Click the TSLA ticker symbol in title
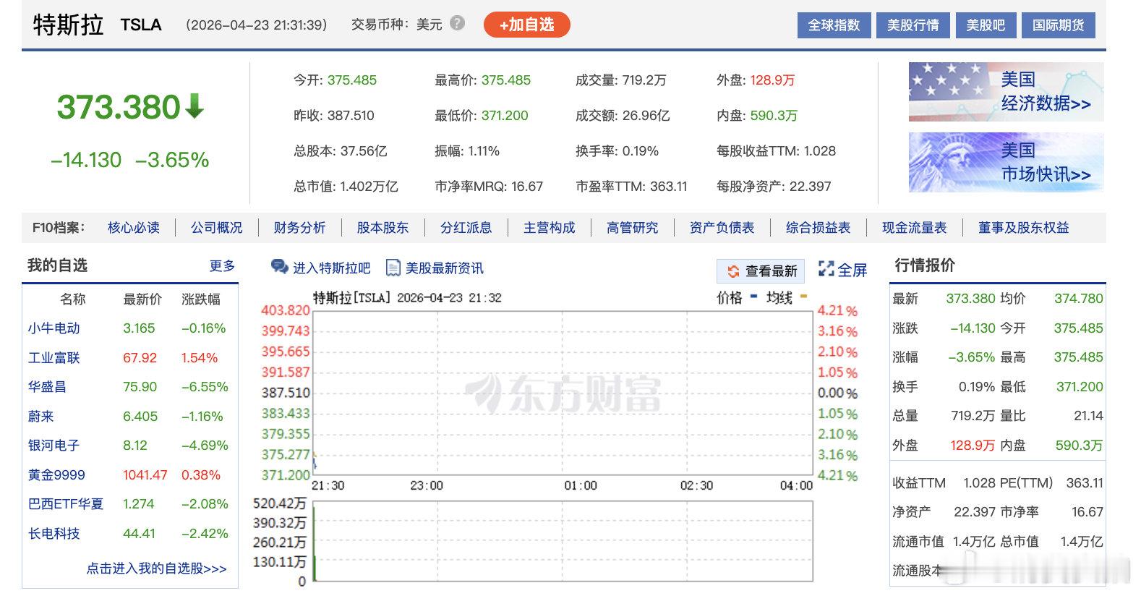This screenshot has height=596, width=1141. pos(141,25)
